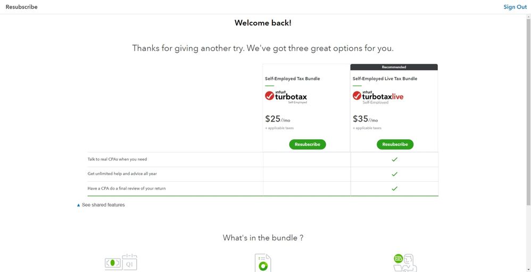The image size is (531, 272).
Task: Click the checkmark for unlimited help and advice
Action: tap(394, 174)
